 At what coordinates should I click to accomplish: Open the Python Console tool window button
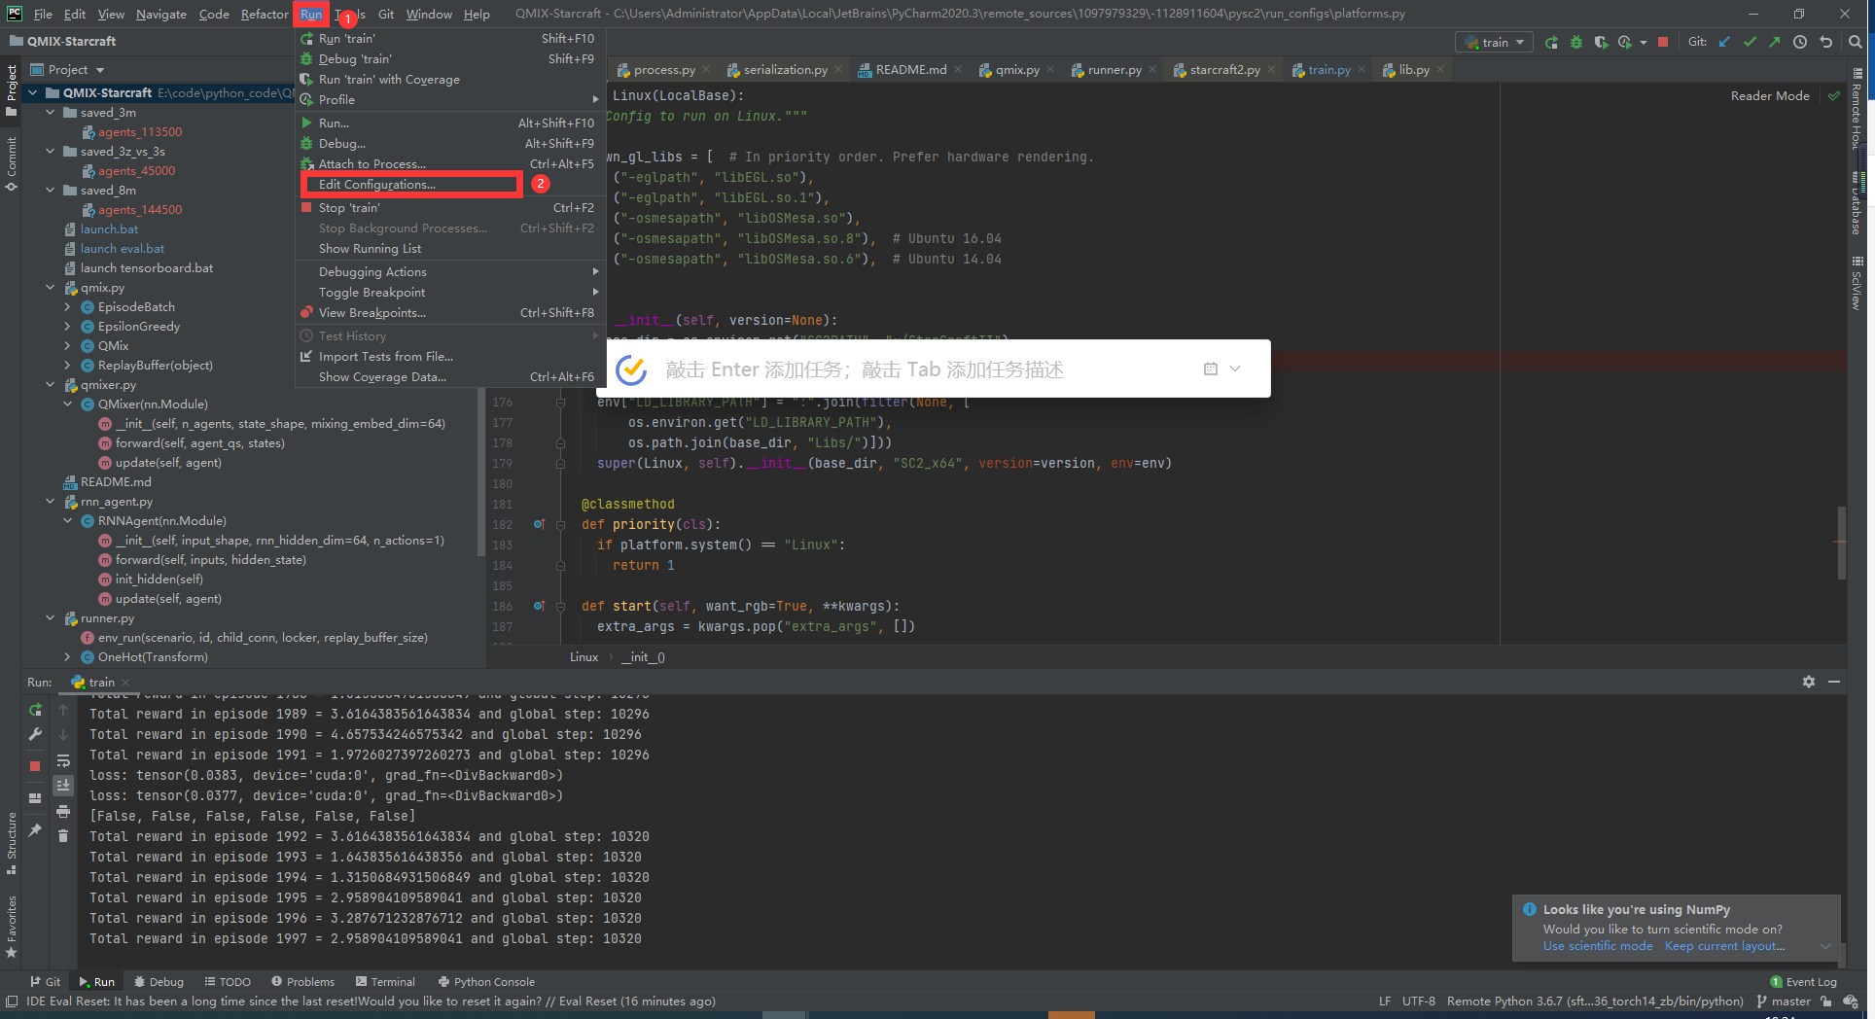(x=486, y=982)
